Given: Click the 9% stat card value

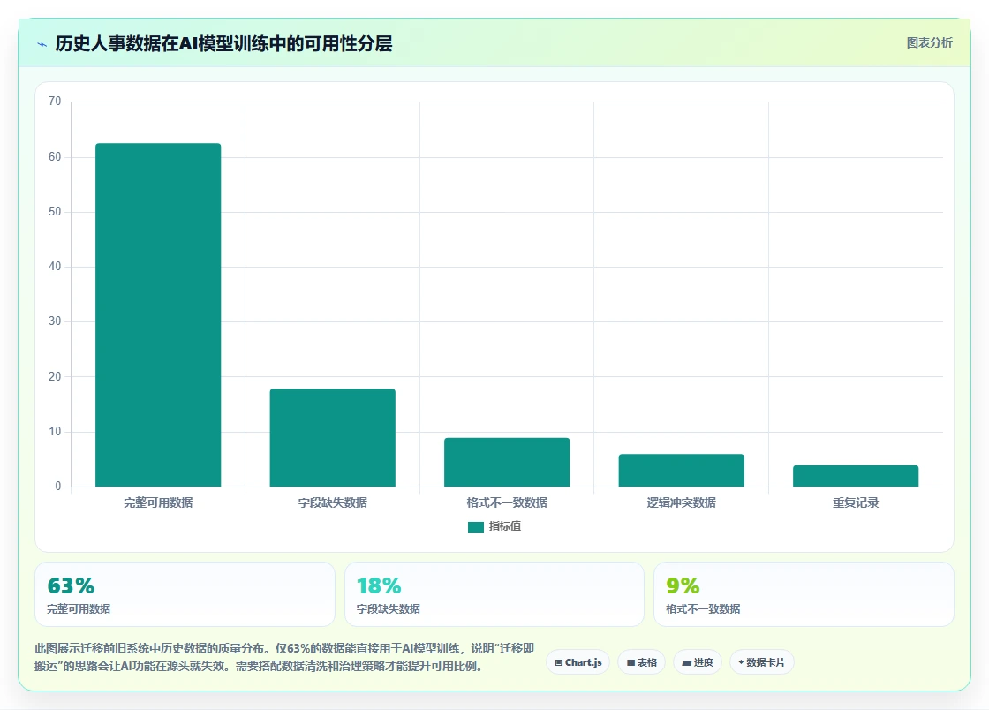Looking at the screenshot, I should 683,585.
